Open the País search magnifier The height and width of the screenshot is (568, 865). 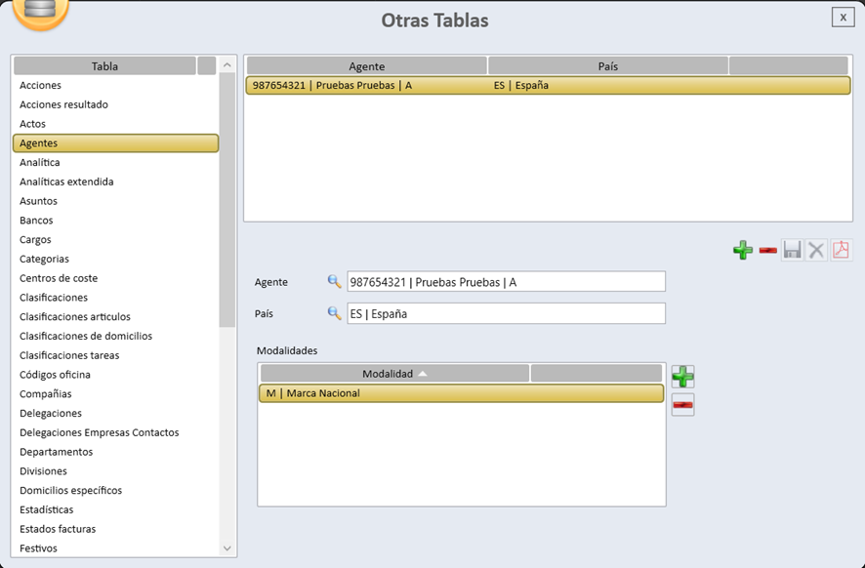334,314
